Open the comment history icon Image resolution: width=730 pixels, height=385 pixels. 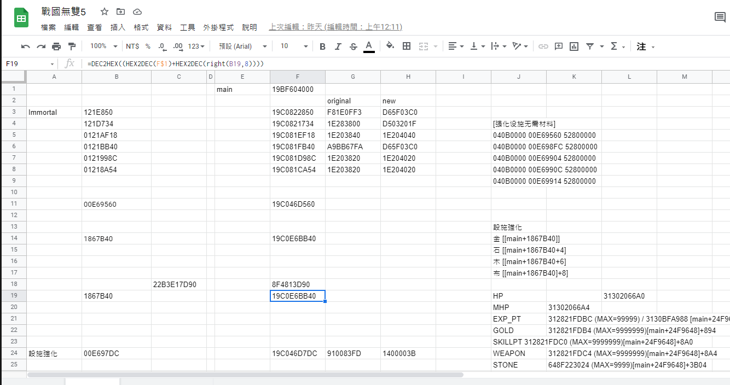click(x=720, y=17)
